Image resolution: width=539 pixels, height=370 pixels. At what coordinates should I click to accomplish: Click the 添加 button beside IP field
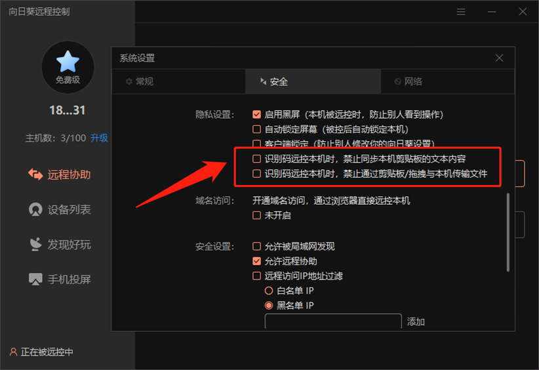[x=416, y=321]
